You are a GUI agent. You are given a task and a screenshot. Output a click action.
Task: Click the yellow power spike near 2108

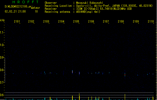(x=125, y=97)
